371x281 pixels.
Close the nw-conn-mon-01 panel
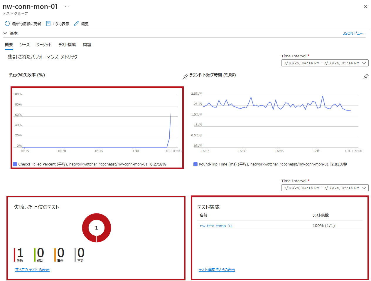pos(365,6)
